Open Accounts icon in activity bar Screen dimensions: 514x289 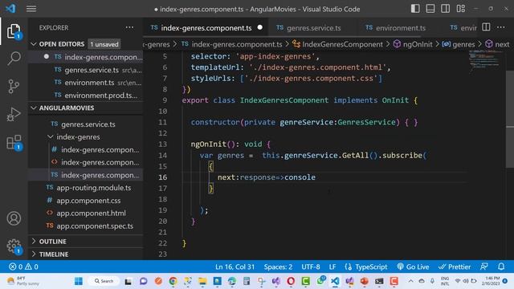click(x=14, y=218)
